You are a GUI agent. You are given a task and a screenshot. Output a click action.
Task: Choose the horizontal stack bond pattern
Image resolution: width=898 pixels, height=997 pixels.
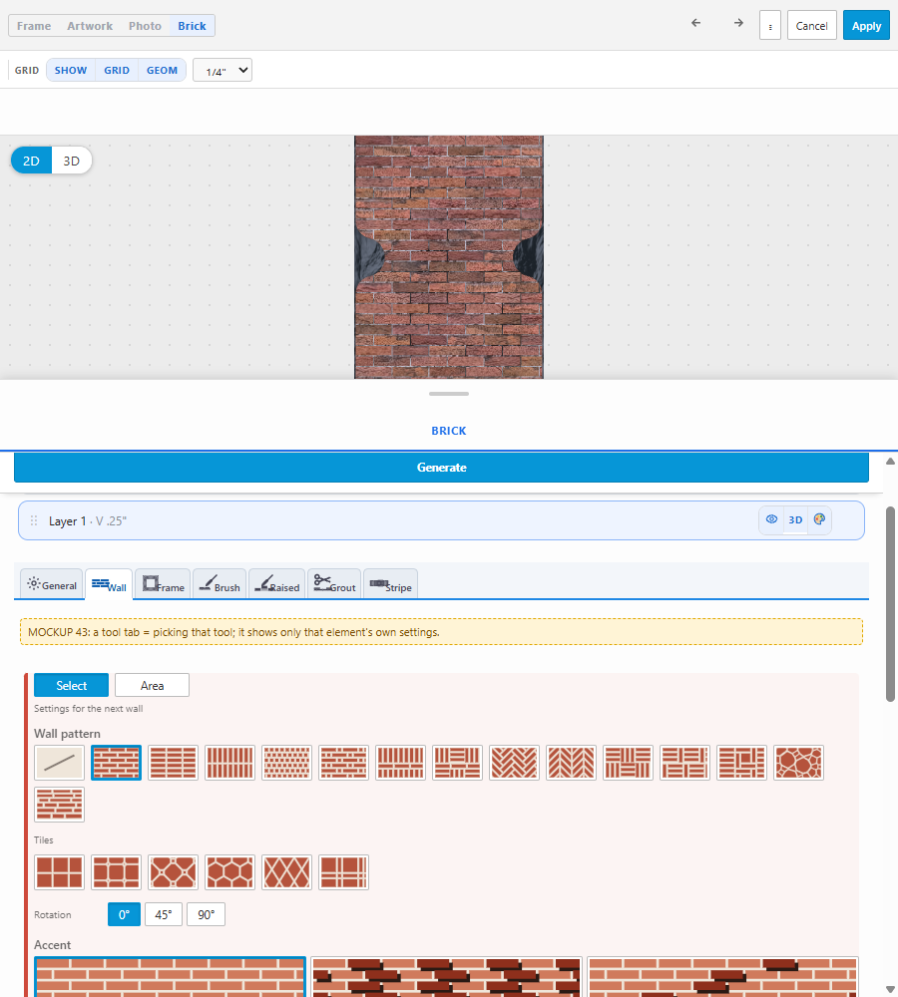[173, 763]
